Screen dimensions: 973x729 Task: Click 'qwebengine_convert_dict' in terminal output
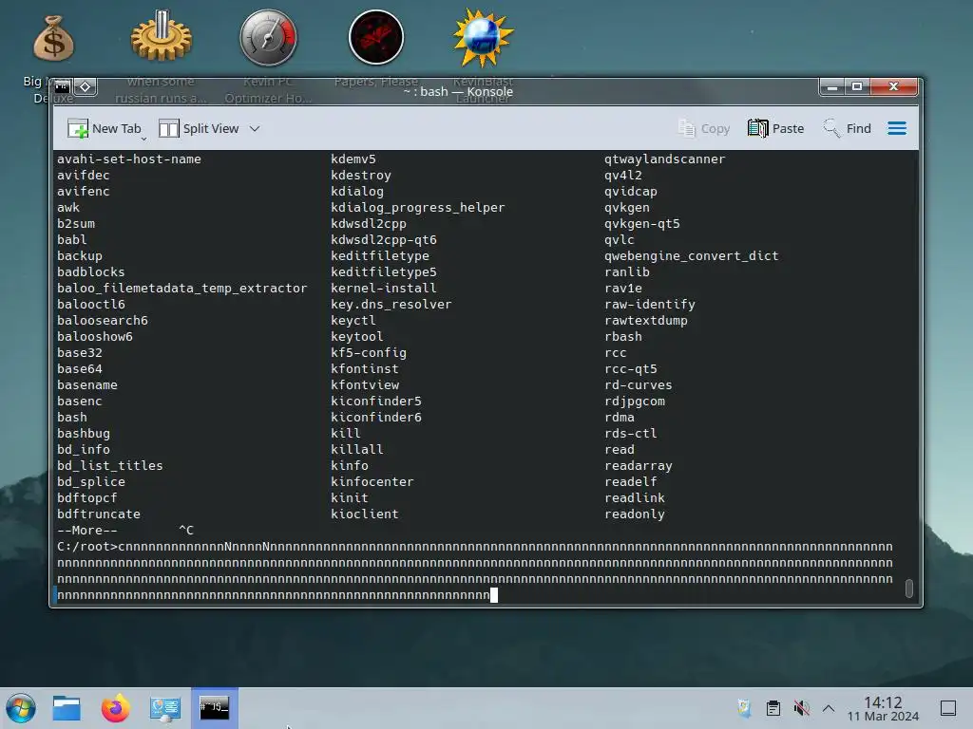click(x=692, y=256)
